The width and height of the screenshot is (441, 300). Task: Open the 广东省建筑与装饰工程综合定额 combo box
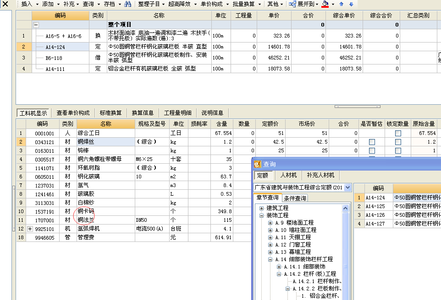[348, 187]
